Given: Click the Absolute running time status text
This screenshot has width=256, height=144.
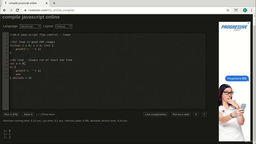Looking at the screenshot, I should (x=65, y=121).
